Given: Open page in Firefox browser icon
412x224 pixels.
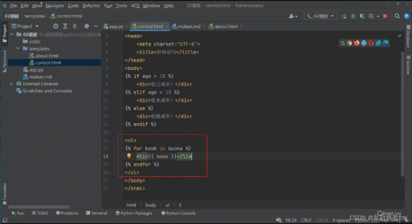Looking at the screenshot, I should pos(356,43).
